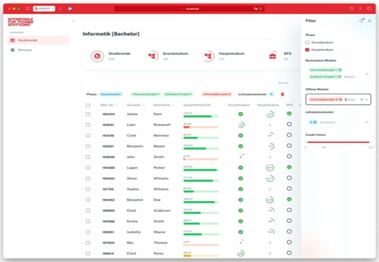Sort by Vorname column
Viewport: 379px width, 262px height.
pyautogui.click(x=135, y=105)
